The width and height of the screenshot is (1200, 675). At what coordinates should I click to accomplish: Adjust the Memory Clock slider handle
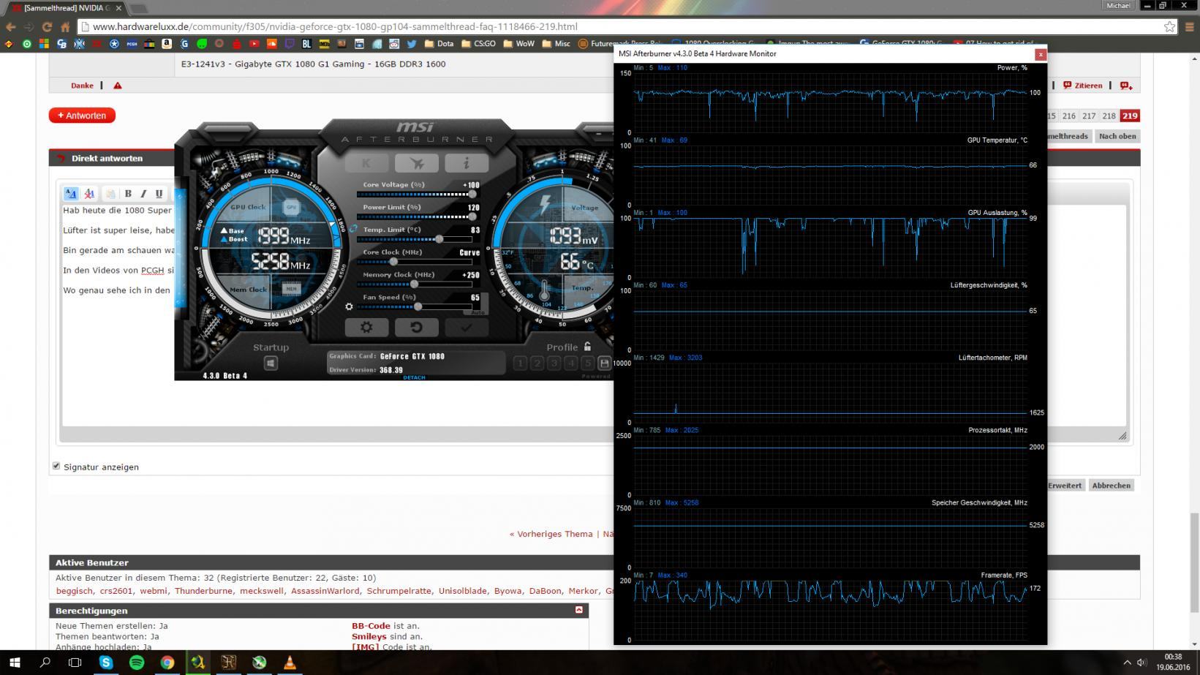point(414,284)
